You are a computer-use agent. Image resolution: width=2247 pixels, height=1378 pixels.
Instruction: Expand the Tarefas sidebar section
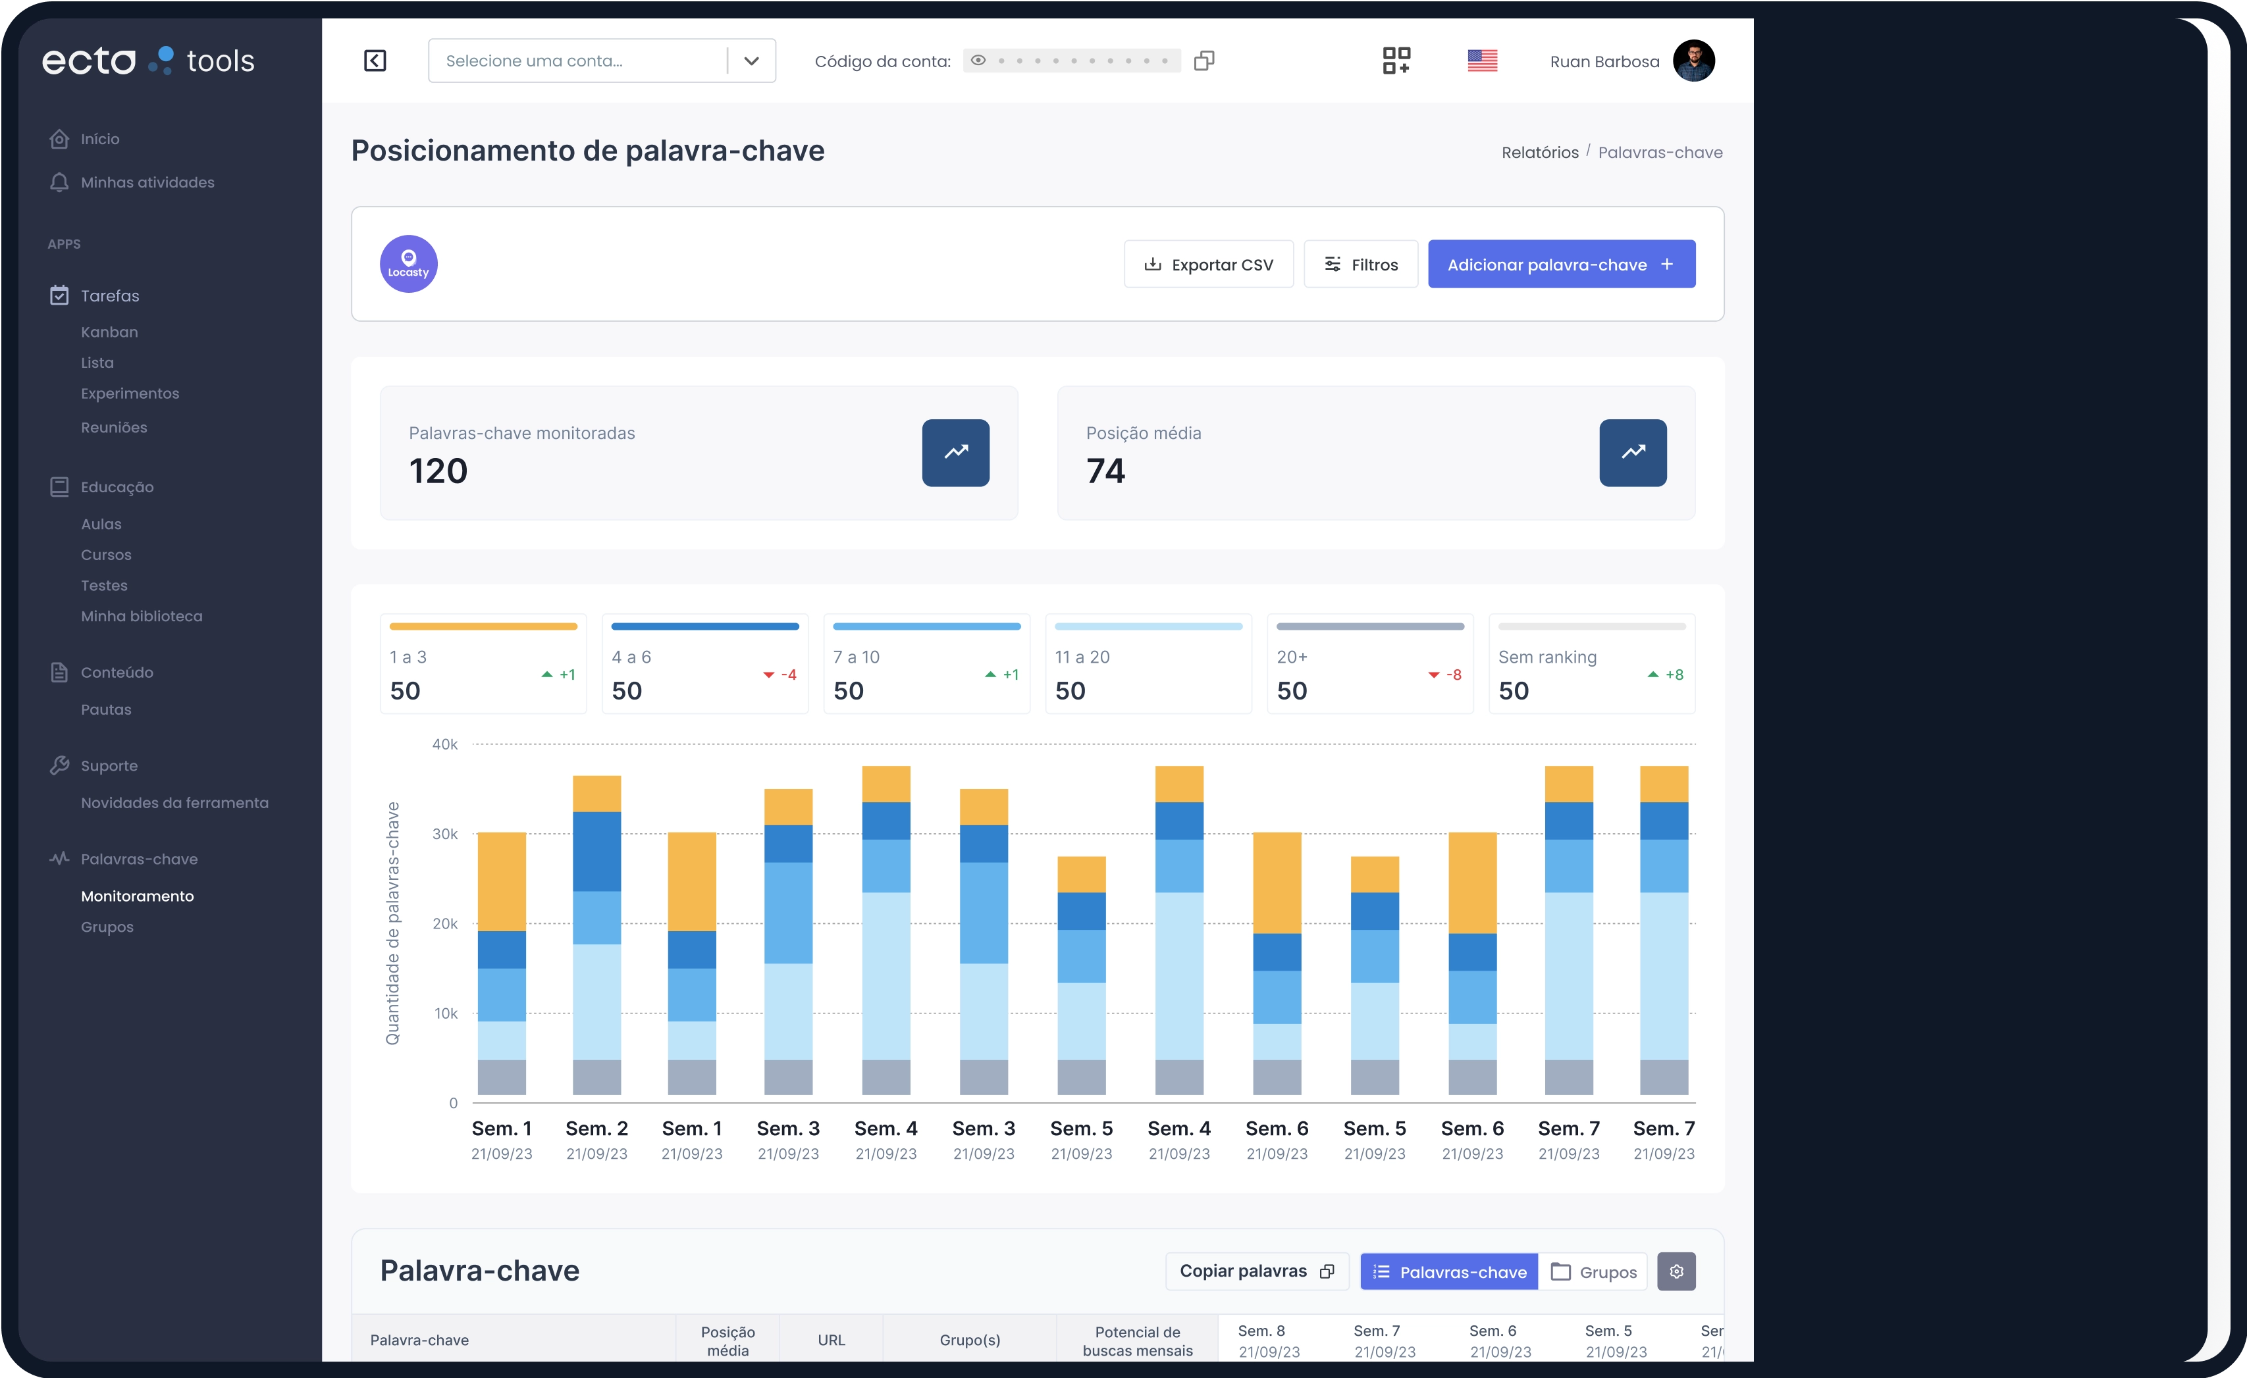pos(109,296)
